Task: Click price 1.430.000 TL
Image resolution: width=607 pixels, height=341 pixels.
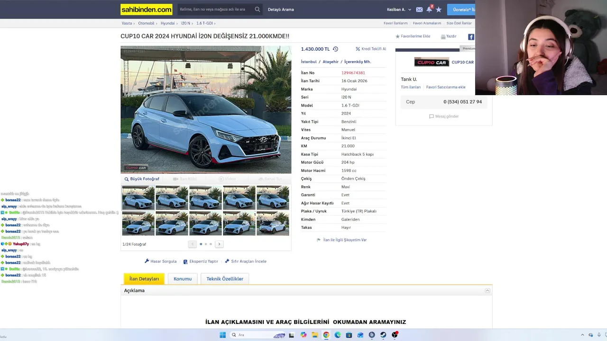Action: 315,49
